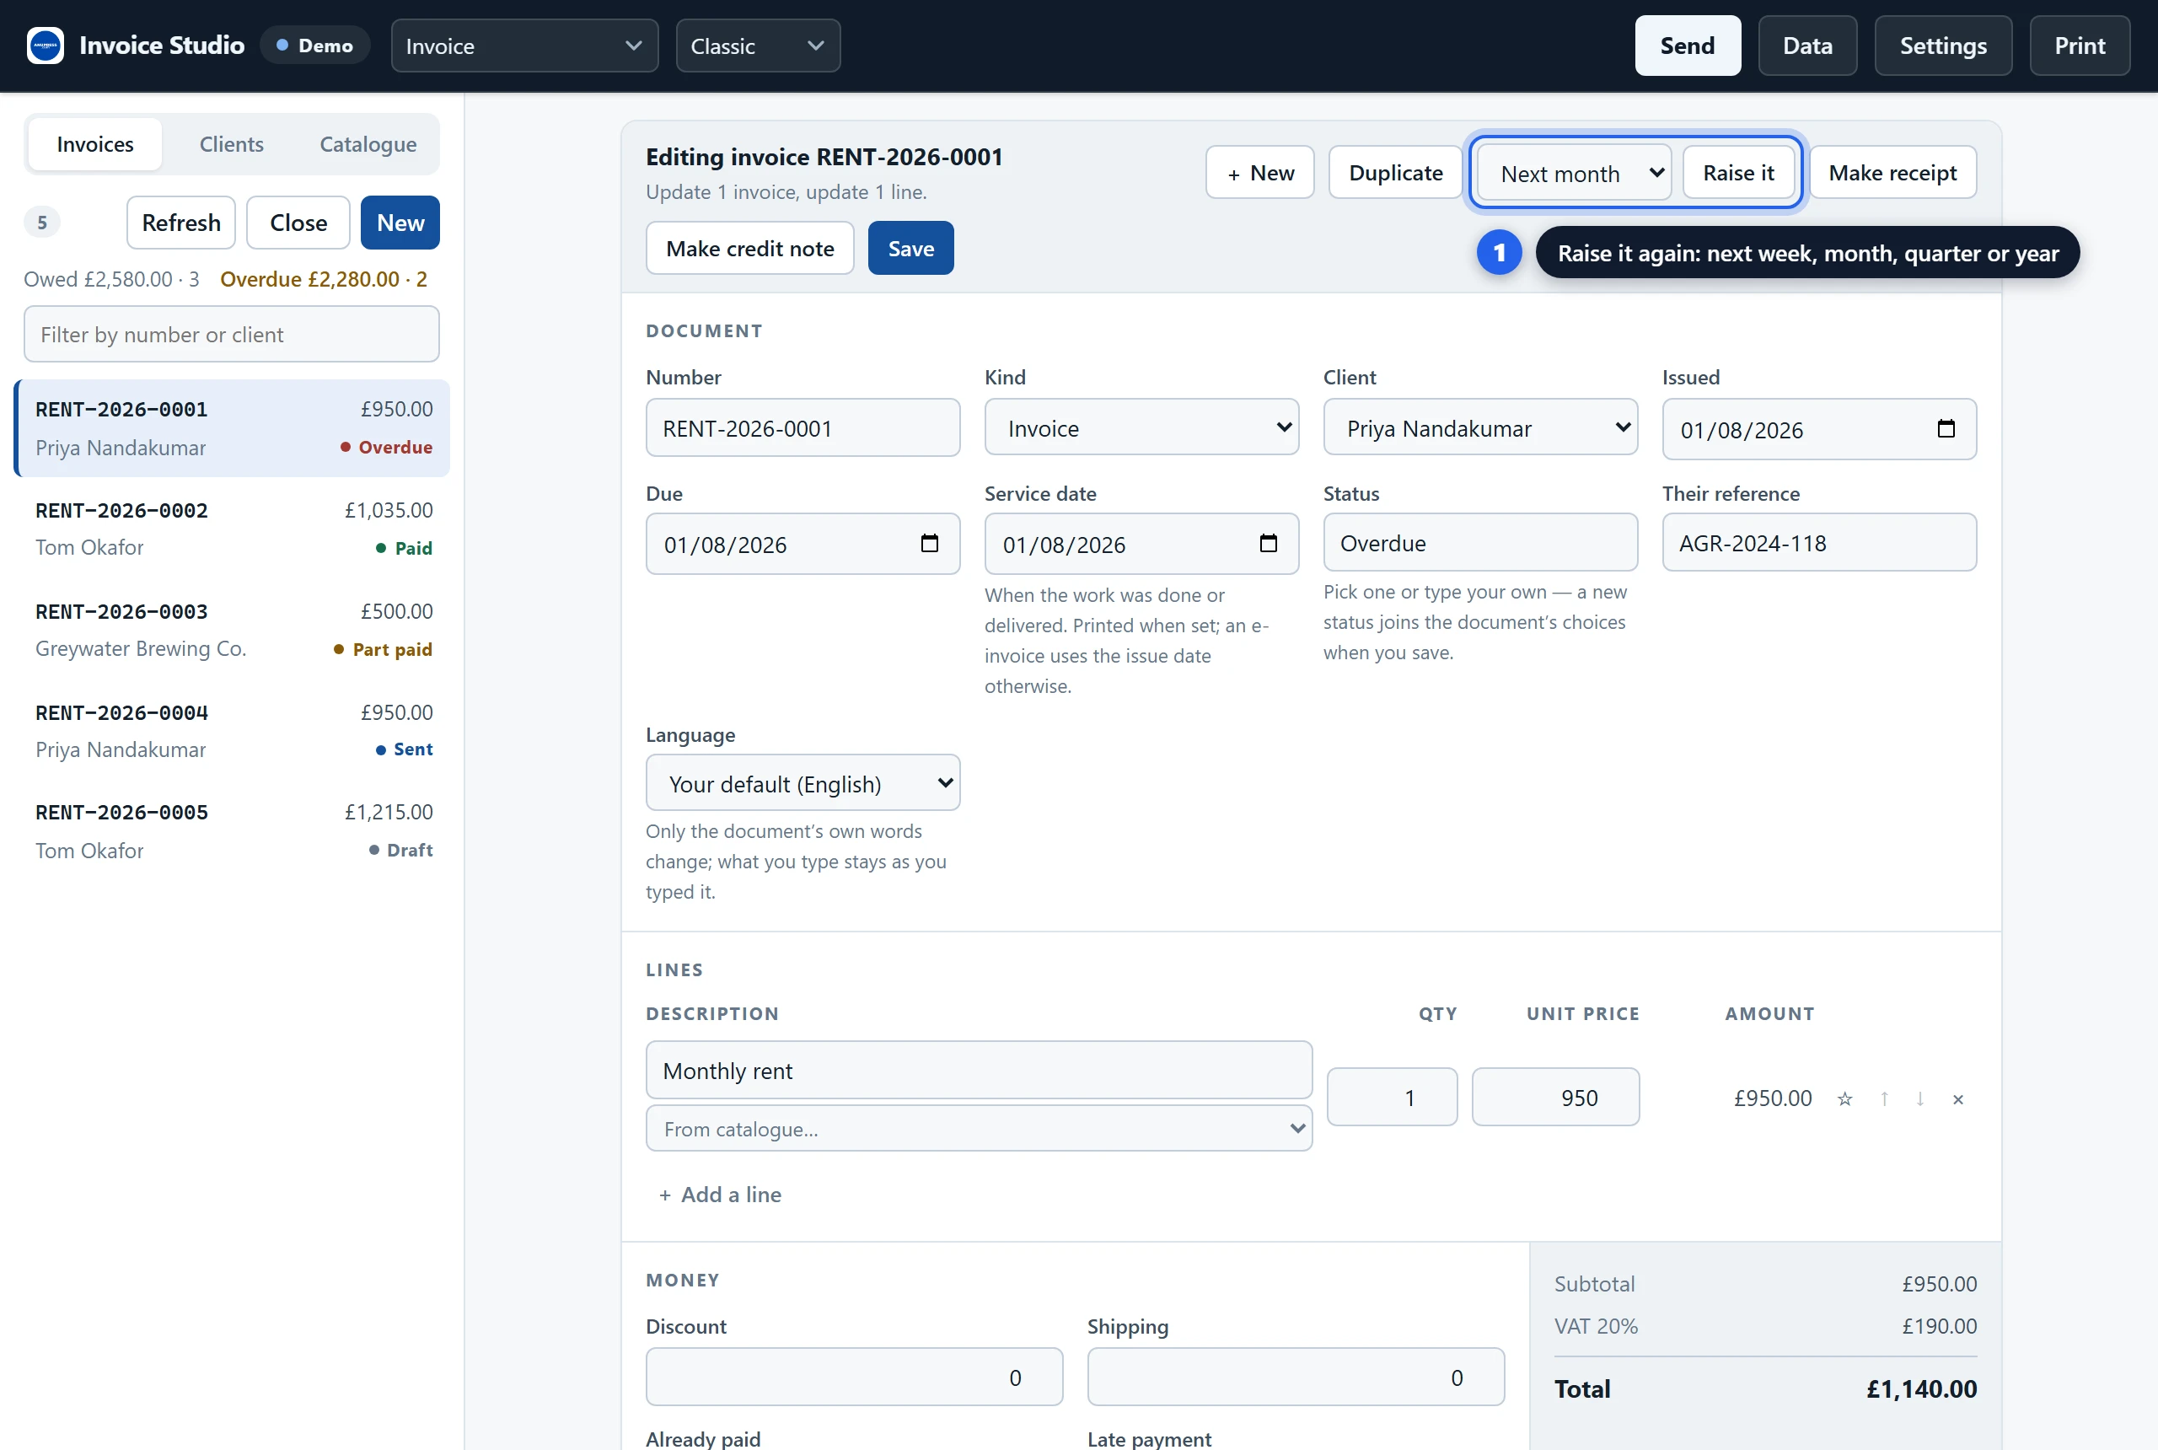Image resolution: width=2158 pixels, height=1450 pixels.
Task: Expand the Next month recurrence dropdown
Action: pos(1574,173)
